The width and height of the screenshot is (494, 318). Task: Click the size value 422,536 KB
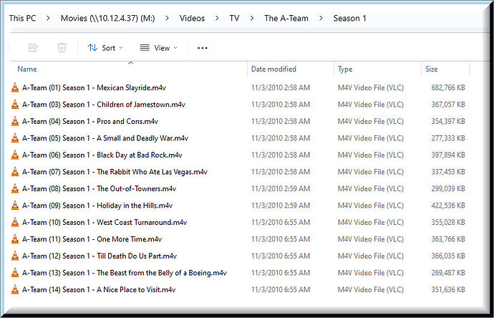tap(448, 206)
